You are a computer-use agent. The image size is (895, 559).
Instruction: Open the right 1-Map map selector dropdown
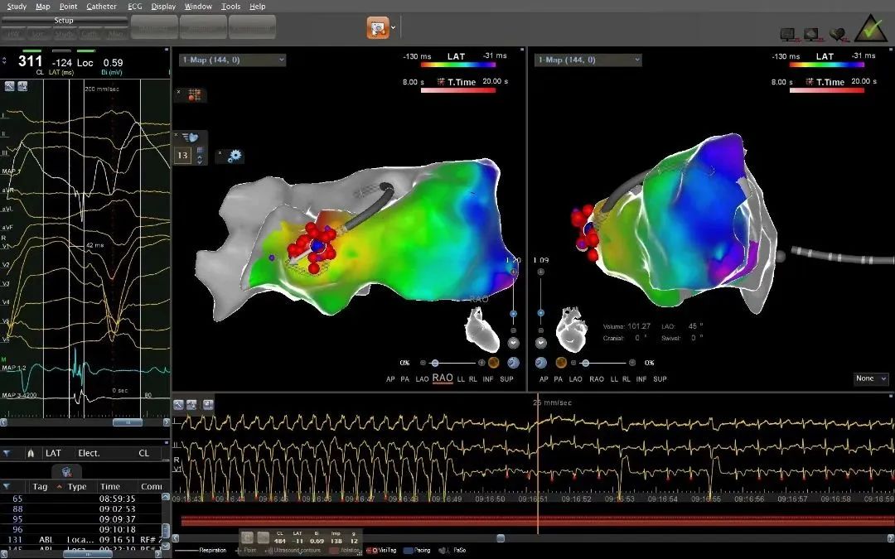click(x=588, y=60)
